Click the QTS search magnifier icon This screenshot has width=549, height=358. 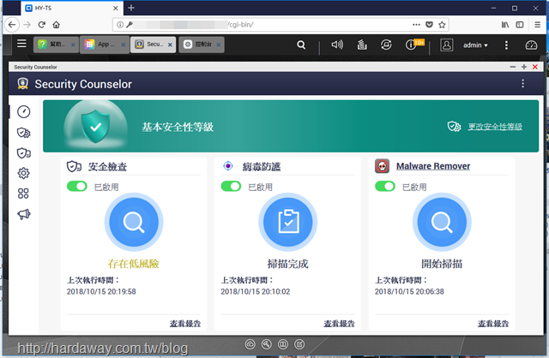point(301,45)
